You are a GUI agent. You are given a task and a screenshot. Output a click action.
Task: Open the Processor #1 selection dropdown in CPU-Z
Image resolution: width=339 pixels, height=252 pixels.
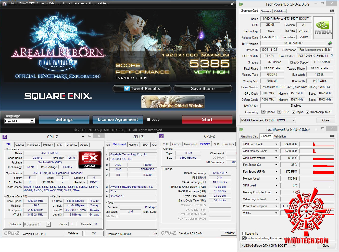(x=37, y=224)
